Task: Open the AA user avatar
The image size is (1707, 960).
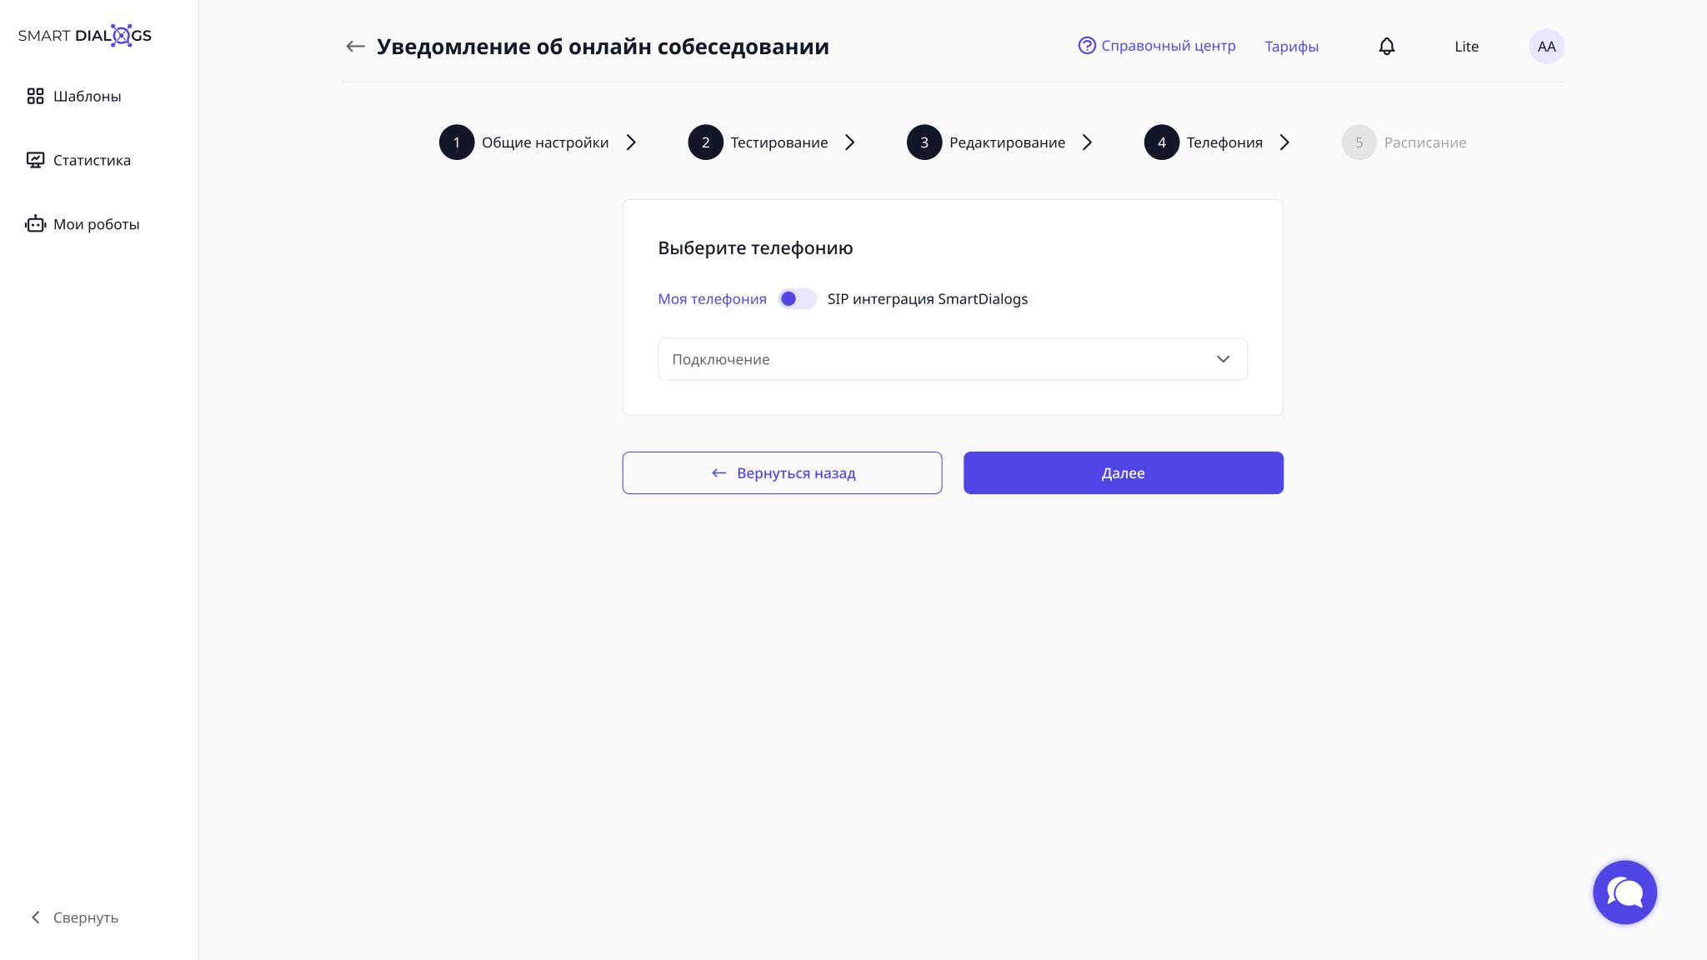Action: tap(1546, 47)
